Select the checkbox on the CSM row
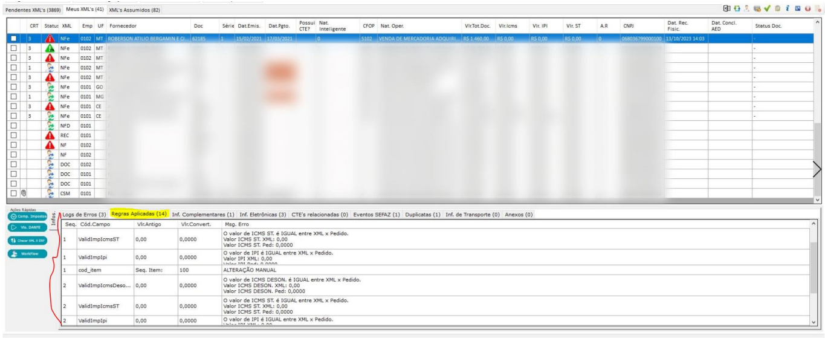Screen dimensions: 825x338 point(14,193)
